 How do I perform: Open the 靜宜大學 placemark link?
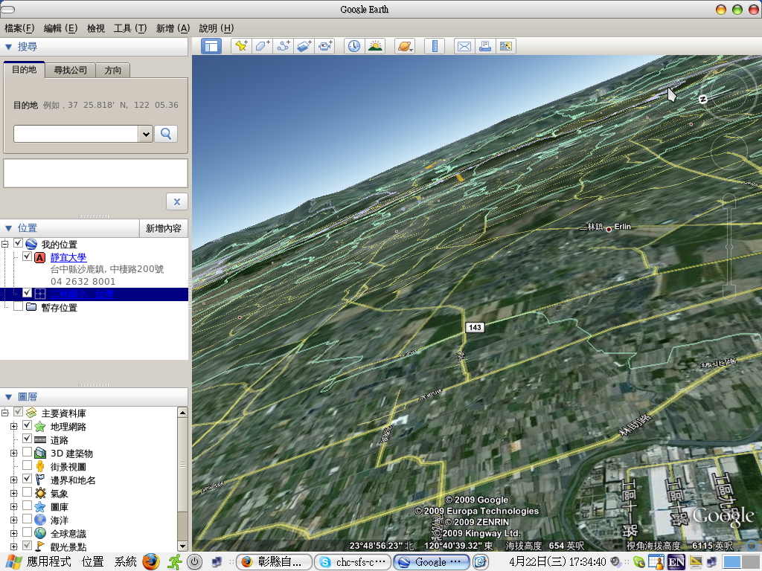click(68, 257)
